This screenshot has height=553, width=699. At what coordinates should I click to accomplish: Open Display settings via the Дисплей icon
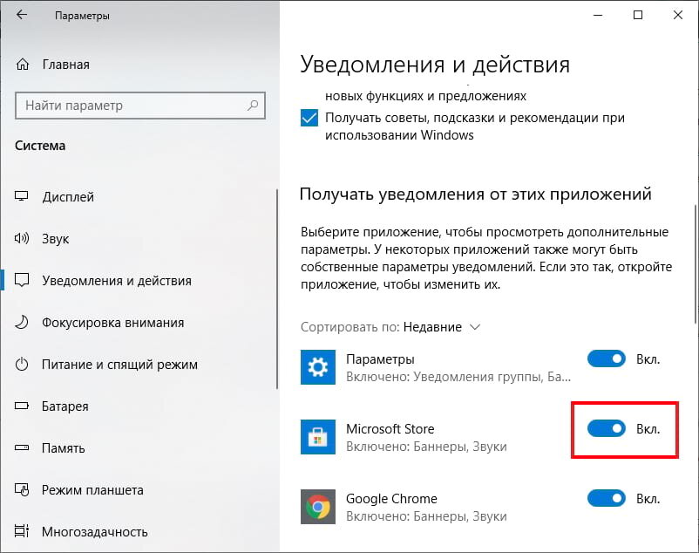click(x=24, y=196)
